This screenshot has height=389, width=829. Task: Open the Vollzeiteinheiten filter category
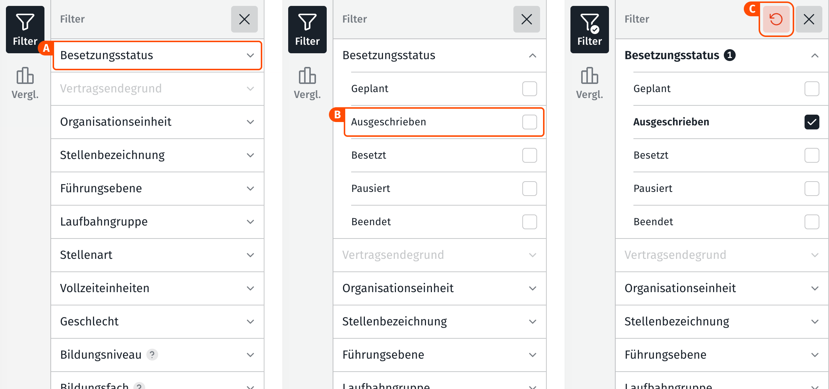(x=157, y=288)
